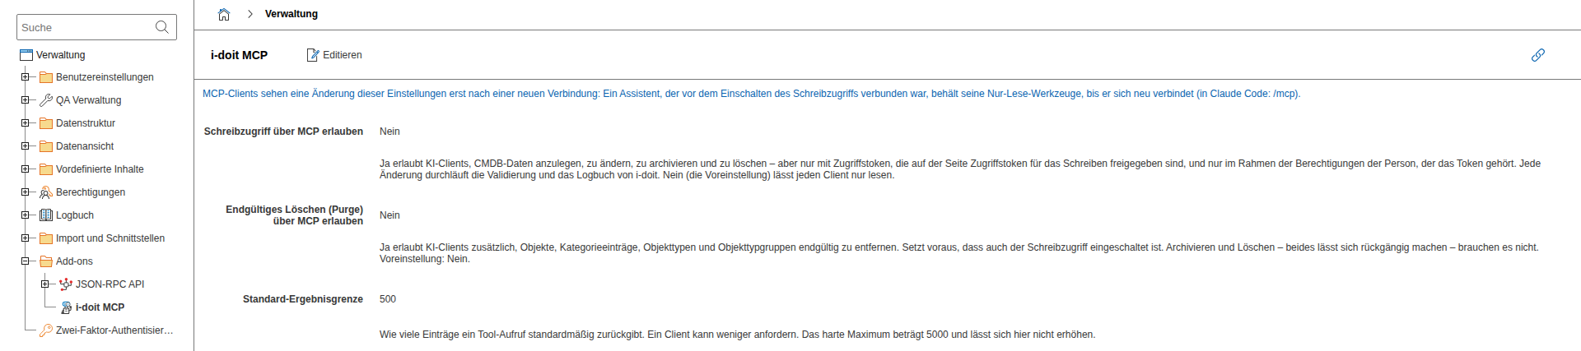Click Schreibzugriff über MCP erlauben label

[x=283, y=132]
